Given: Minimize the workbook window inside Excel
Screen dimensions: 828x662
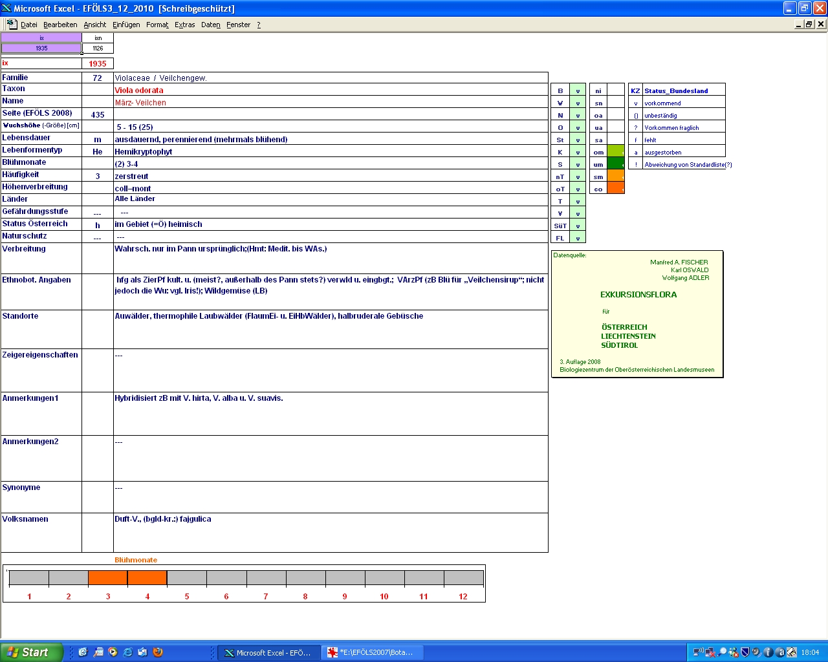Looking at the screenshot, I should point(799,24).
